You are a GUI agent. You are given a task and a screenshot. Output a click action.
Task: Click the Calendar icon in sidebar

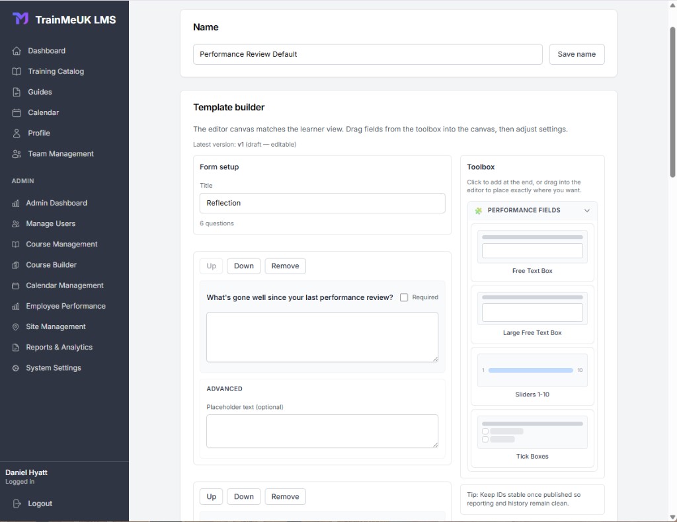(x=17, y=112)
